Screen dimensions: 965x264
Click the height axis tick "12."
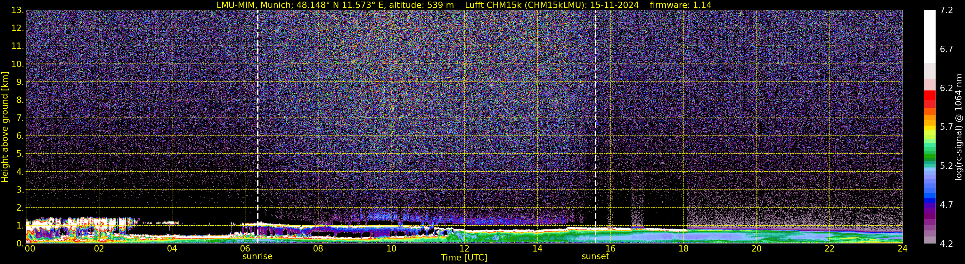click(18, 28)
